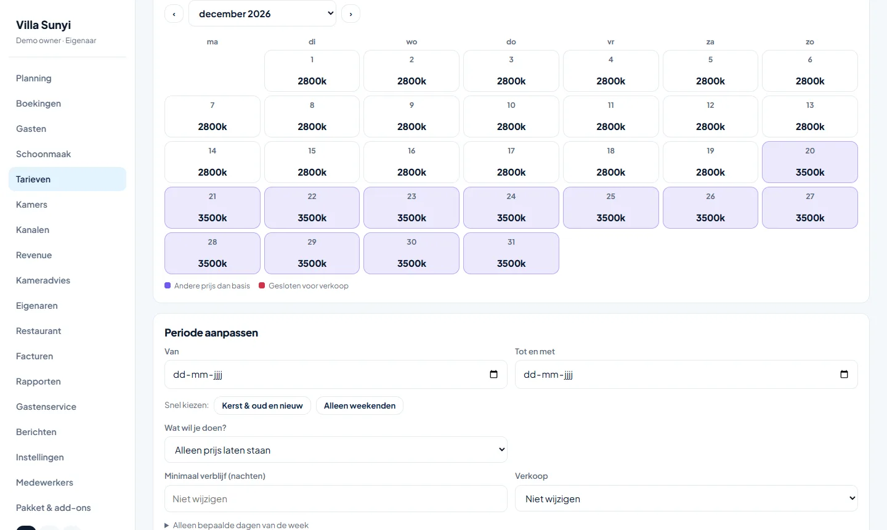887x530 pixels.
Task: Click the 'Minimaal verblijf (nachten)' input
Action: tap(336, 499)
